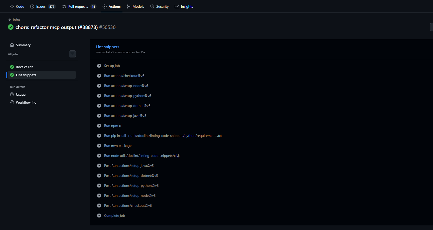
Task: Click the Usage stopwatch icon in Run details
Action: [12, 94]
